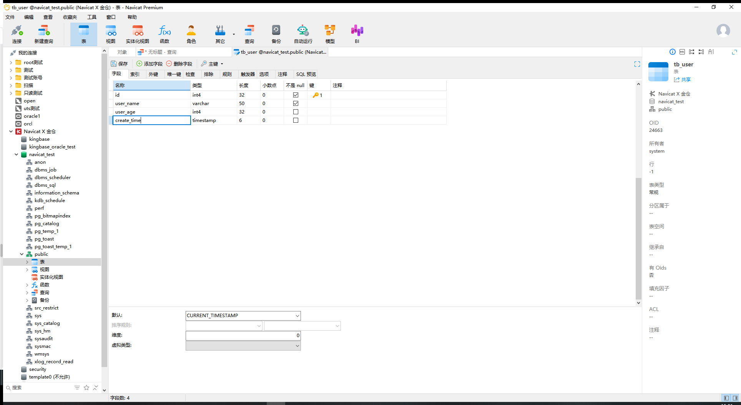Toggle not null checkbox for user_name

click(296, 103)
